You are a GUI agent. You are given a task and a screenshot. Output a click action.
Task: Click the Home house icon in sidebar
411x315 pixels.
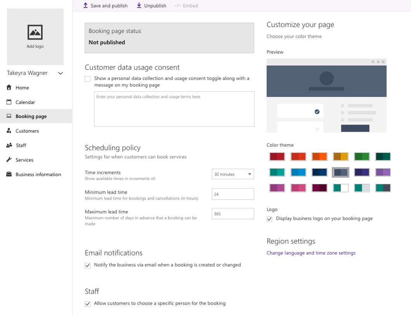pos(9,87)
